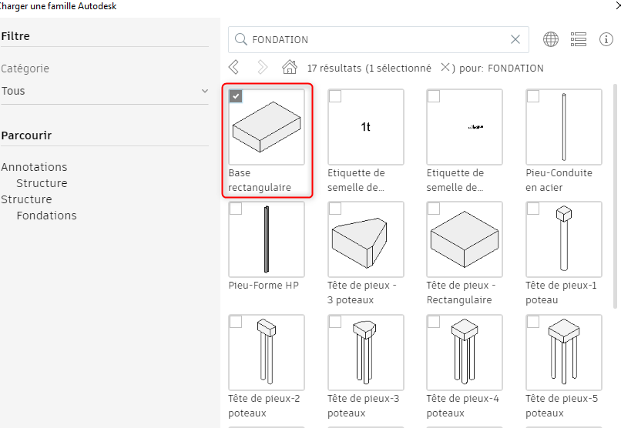
Task: Select Tête de pieux-2 poteaux thumbnail
Action: coord(267,353)
